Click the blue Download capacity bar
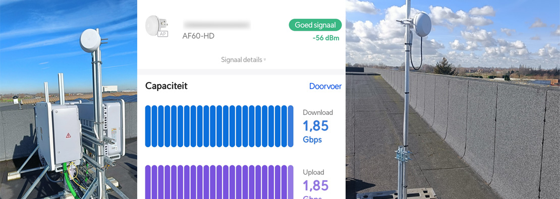560x199 pixels. 219,126
